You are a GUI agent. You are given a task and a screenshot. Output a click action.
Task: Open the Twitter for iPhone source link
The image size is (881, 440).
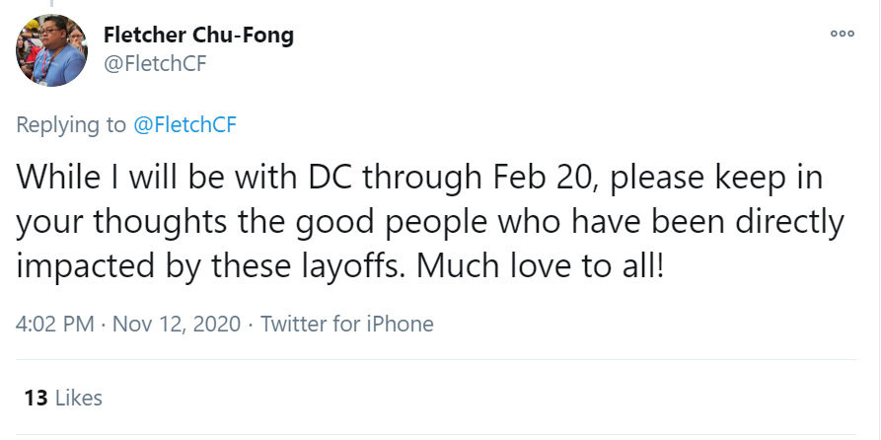pyautogui.click(x=346, y=325)
